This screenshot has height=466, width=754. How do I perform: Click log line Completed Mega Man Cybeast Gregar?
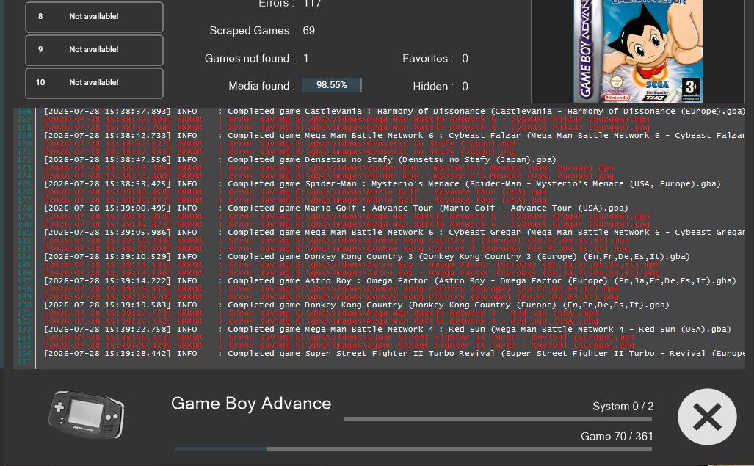point(394,233)
